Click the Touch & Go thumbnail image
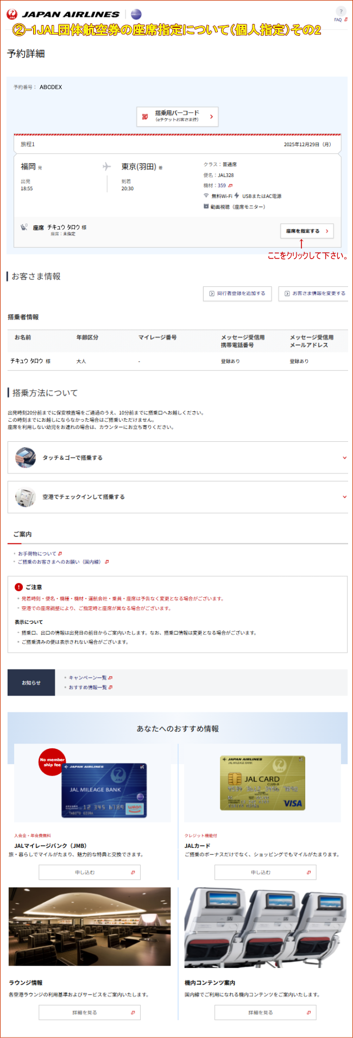The width and height of the screenshot is (353, 1038). 26,458
